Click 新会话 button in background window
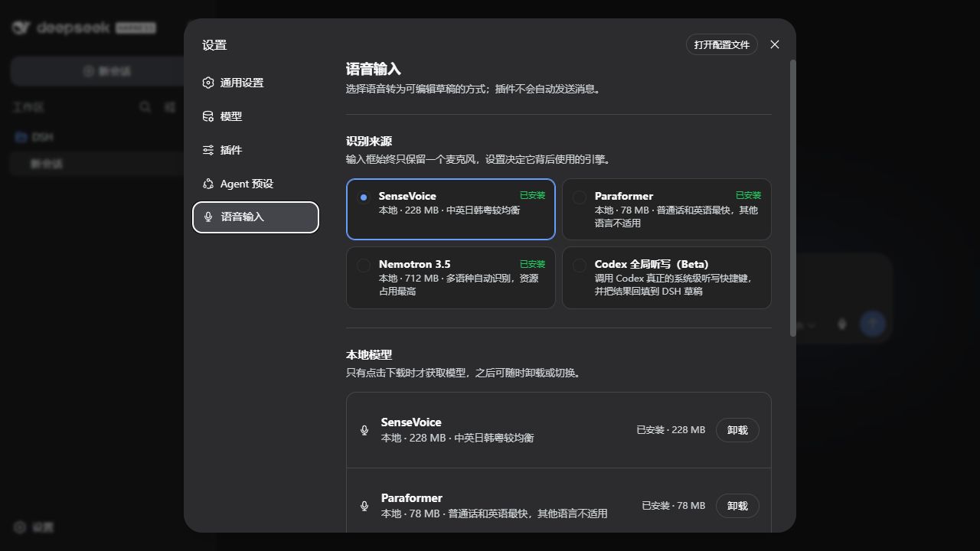 point(107,71)
